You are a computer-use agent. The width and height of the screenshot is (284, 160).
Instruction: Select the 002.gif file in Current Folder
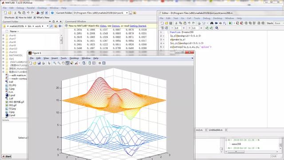(13, 105)
